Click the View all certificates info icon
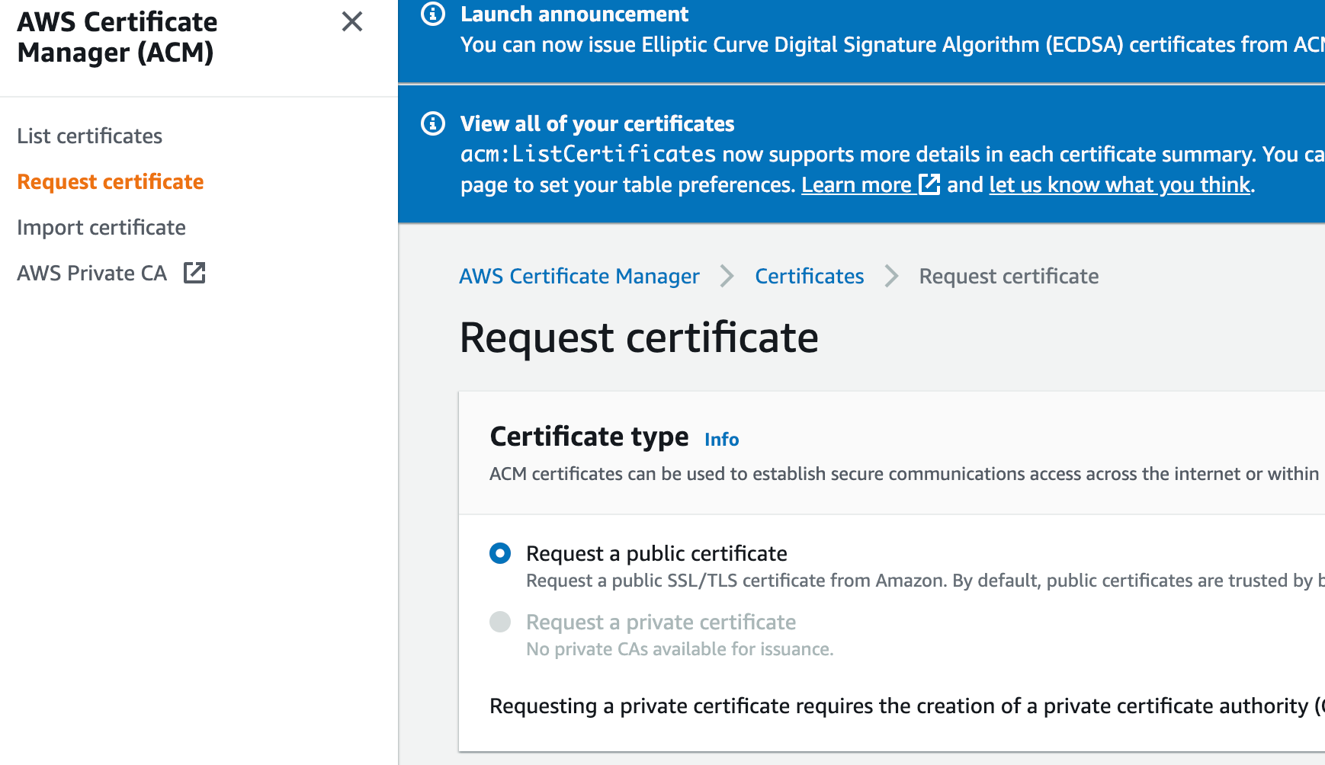 [x=433, y=123]
